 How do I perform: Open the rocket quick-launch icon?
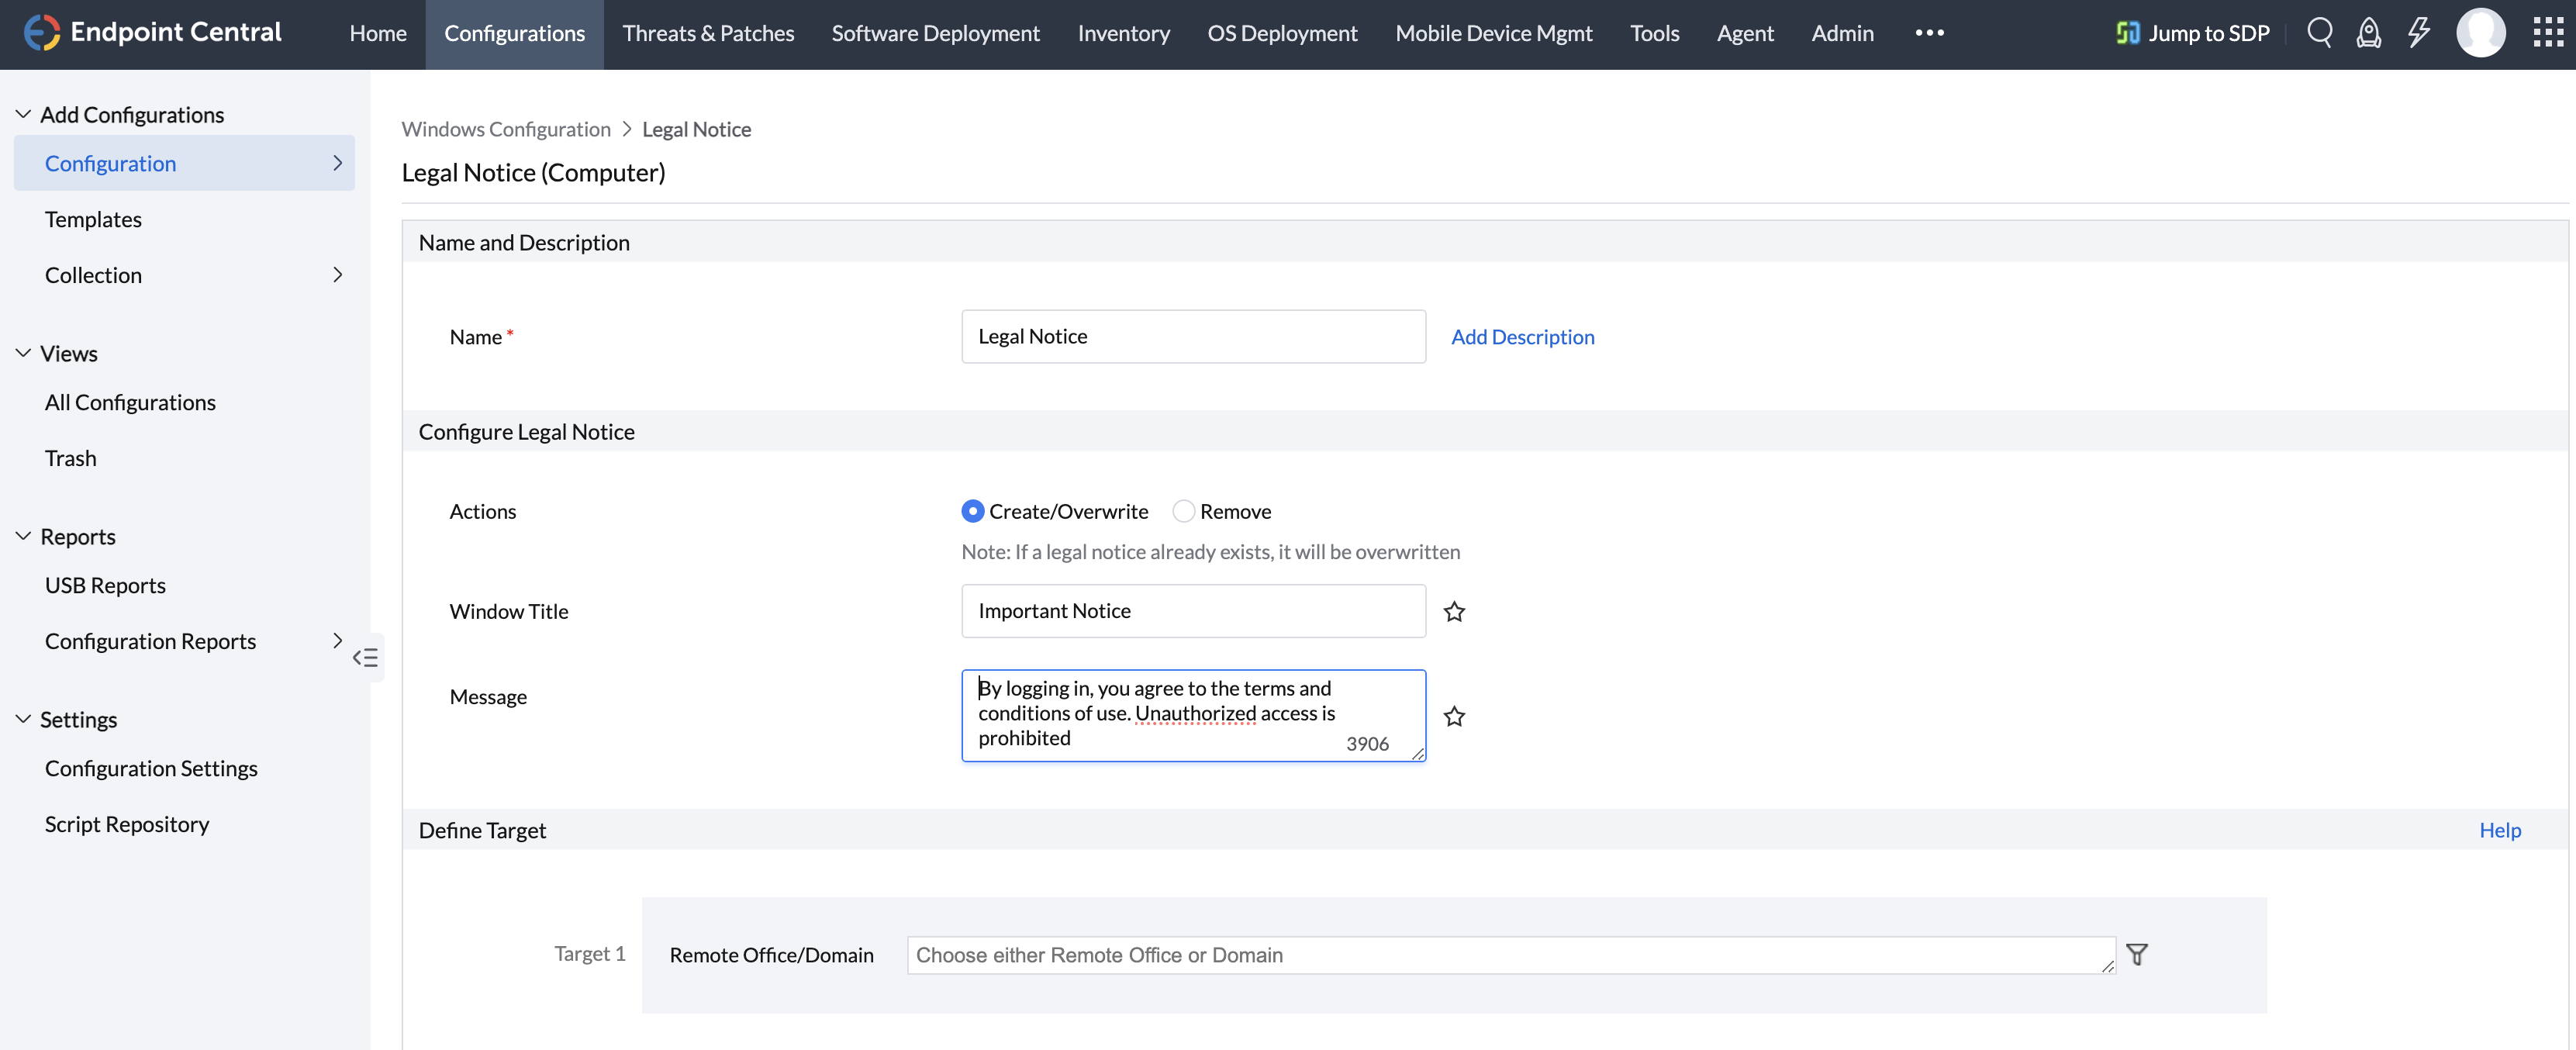click(x=2368, y=33)
